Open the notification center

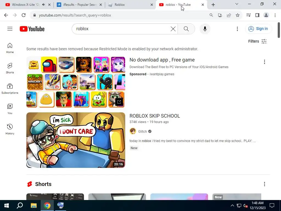(x=272, y=206)
